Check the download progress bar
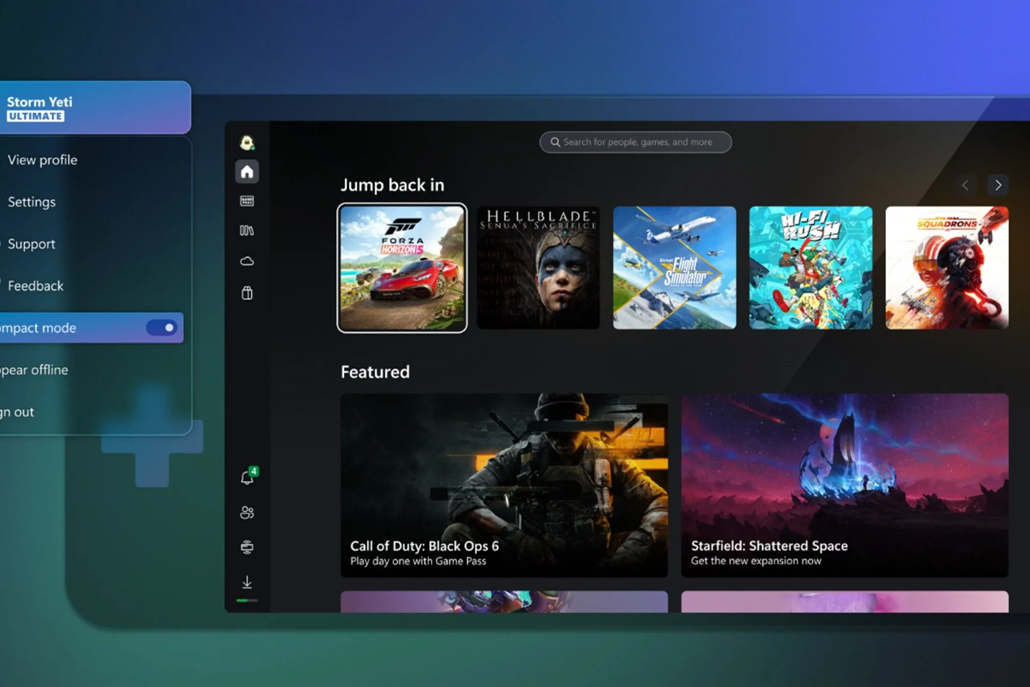 click(x=247, y=600)
